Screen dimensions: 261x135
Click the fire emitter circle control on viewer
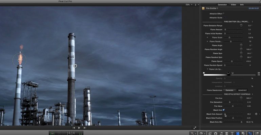tap(19, 60)
